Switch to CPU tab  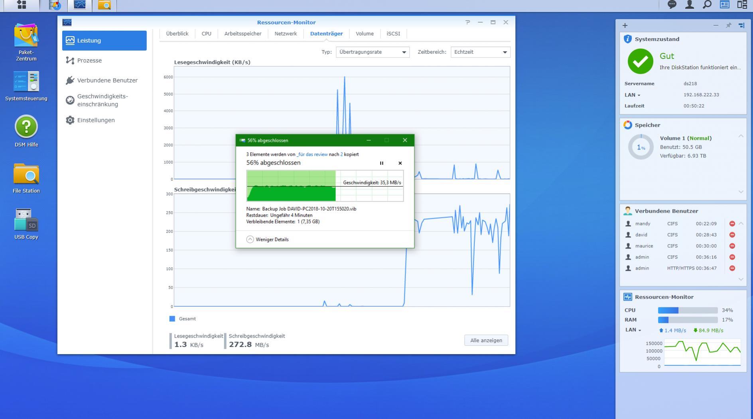coord(207,33)
